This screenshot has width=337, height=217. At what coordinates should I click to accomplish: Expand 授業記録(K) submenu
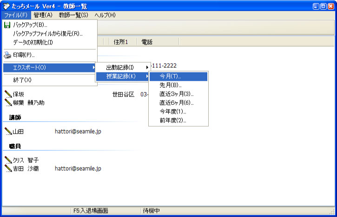123,77
